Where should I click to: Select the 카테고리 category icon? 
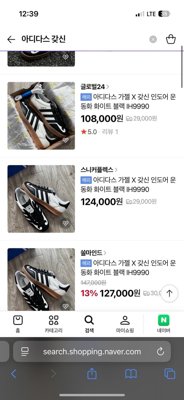tap(53, 323)
